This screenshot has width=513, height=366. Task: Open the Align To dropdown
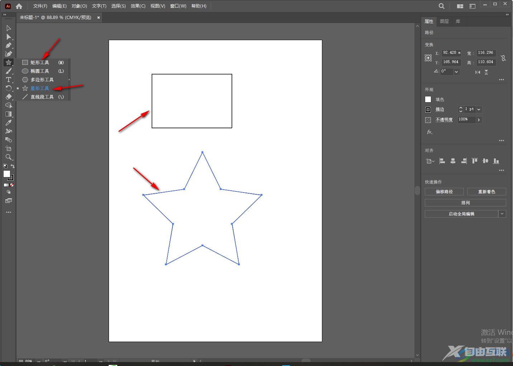[x=430, y=161]
